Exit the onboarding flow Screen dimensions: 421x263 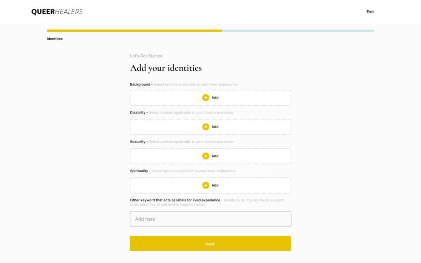pos(370,12)
